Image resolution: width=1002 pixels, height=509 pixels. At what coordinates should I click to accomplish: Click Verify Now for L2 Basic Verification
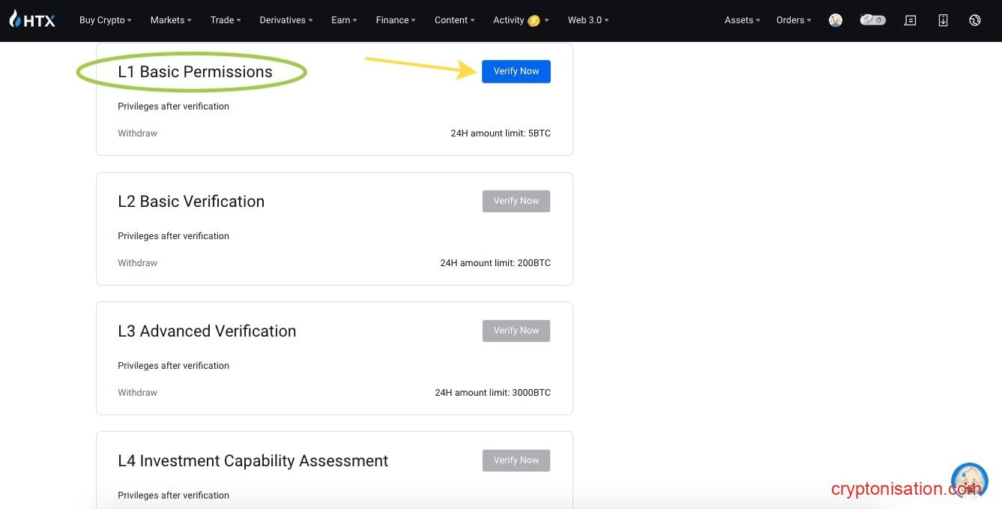click(x=516, y=201)
